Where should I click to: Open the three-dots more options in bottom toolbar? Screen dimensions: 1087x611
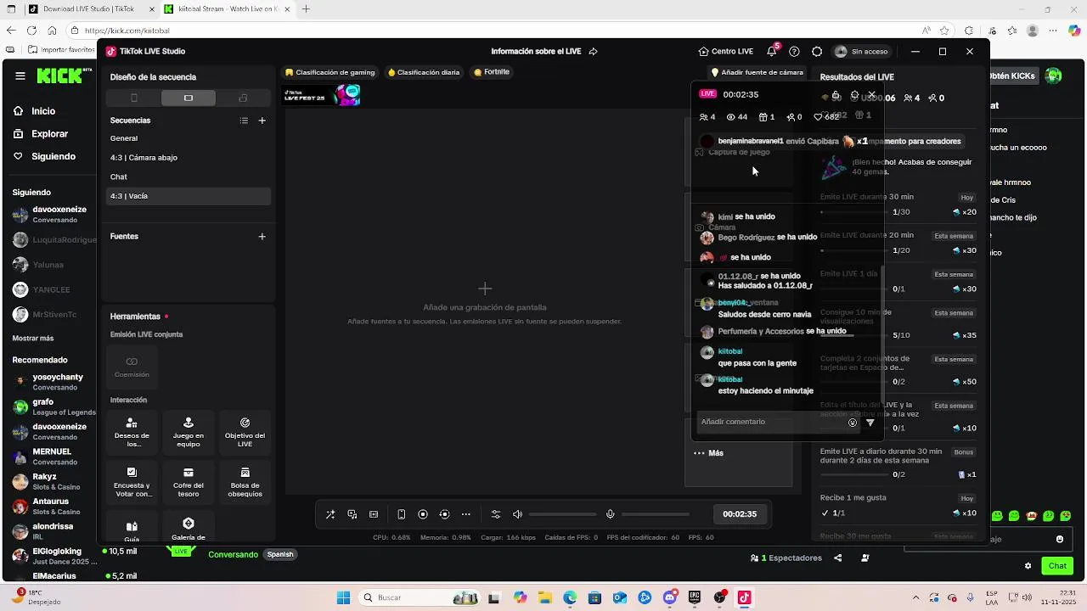465,514
